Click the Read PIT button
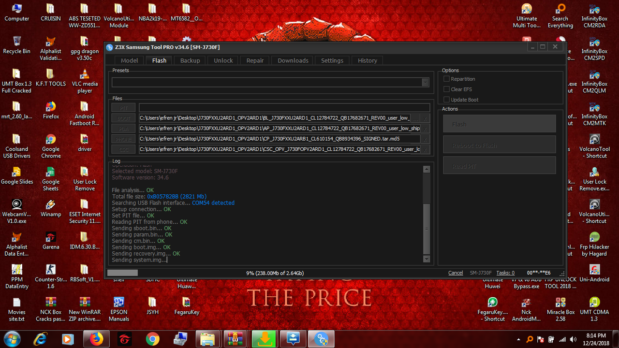Screen dimensions: 619x348 tap(500, 166)
